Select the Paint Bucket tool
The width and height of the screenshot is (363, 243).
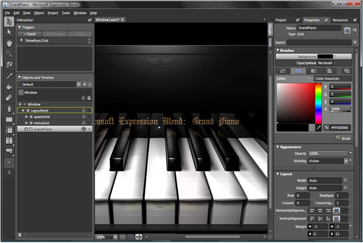[9, 86]
